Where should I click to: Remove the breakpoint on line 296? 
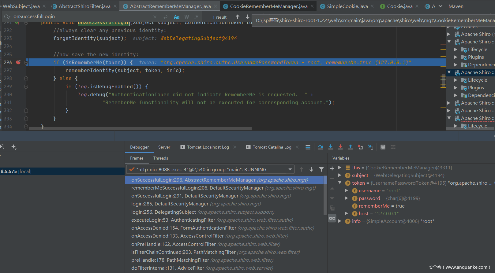[x=18, y=62]
